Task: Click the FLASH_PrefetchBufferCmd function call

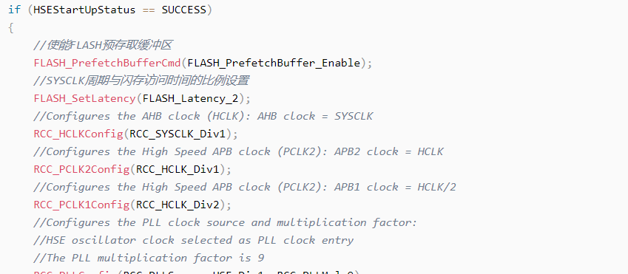Action: pyautogui.click(x=107, y=63)
